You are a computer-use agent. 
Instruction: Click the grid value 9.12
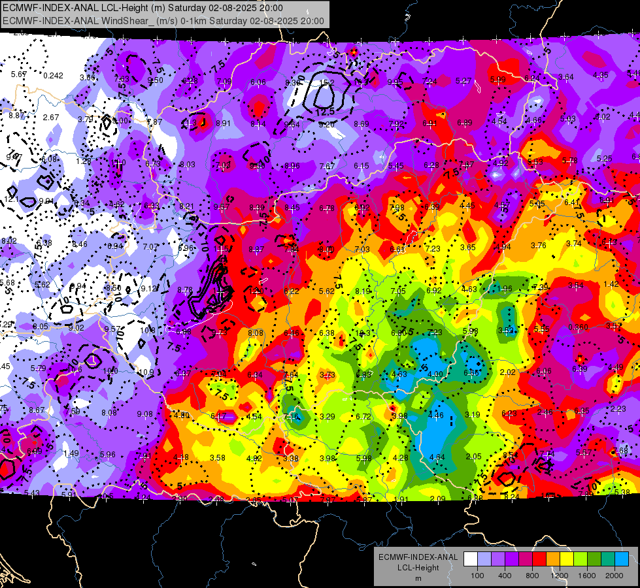149,289
